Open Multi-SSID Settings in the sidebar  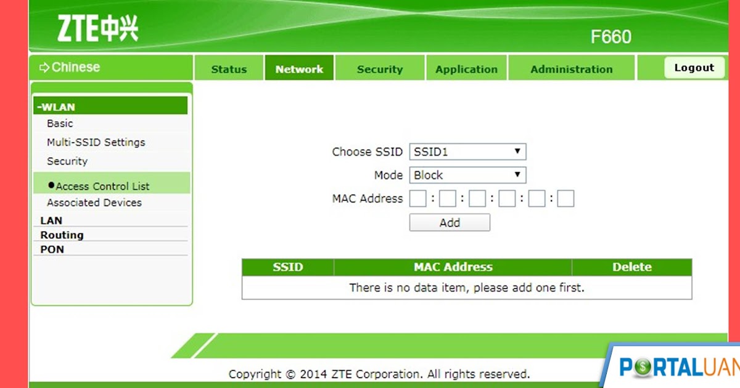tap(96, 142)
